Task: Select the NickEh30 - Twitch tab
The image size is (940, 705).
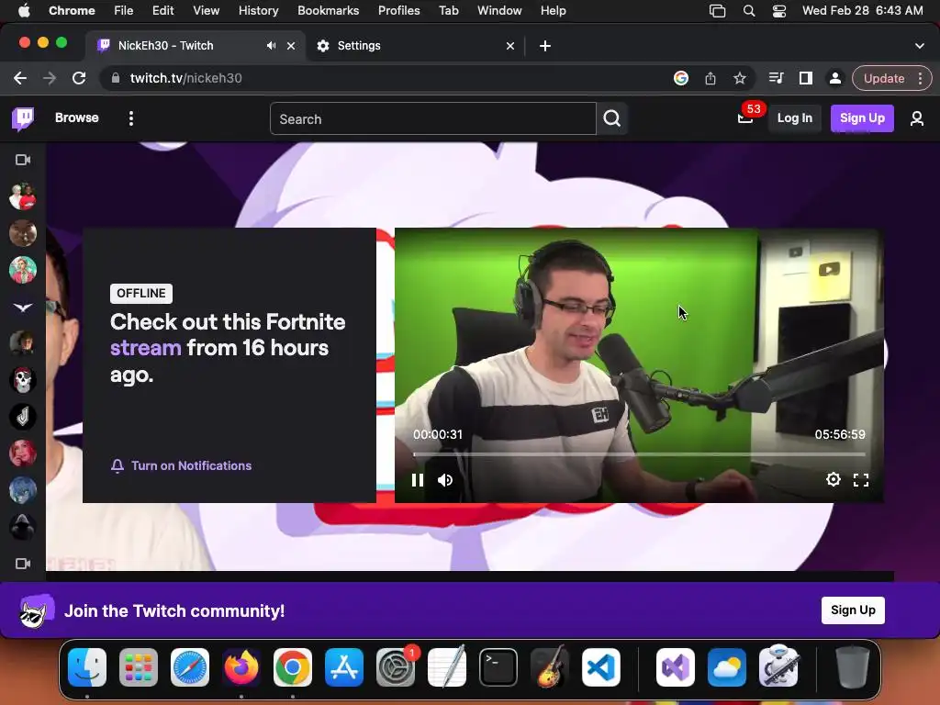Action: coord(195,46)
